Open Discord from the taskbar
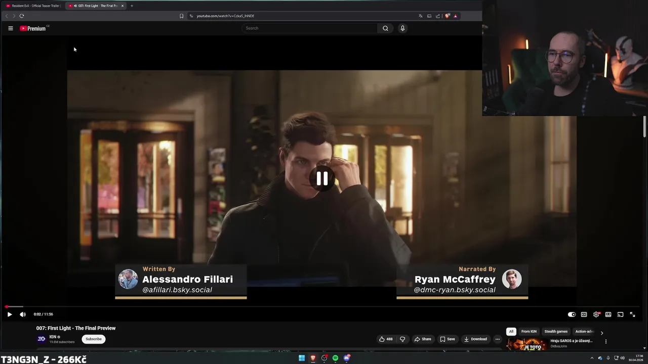 pyautogui.click(x=347, y=358)
